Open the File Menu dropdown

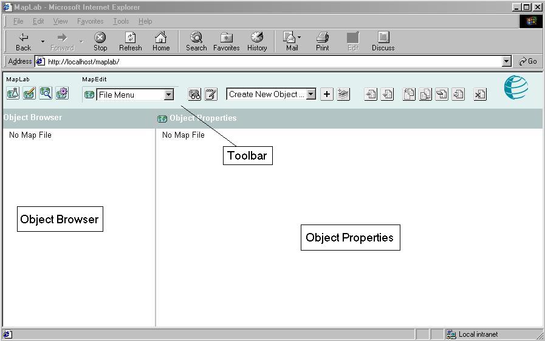tap(169, 95)
